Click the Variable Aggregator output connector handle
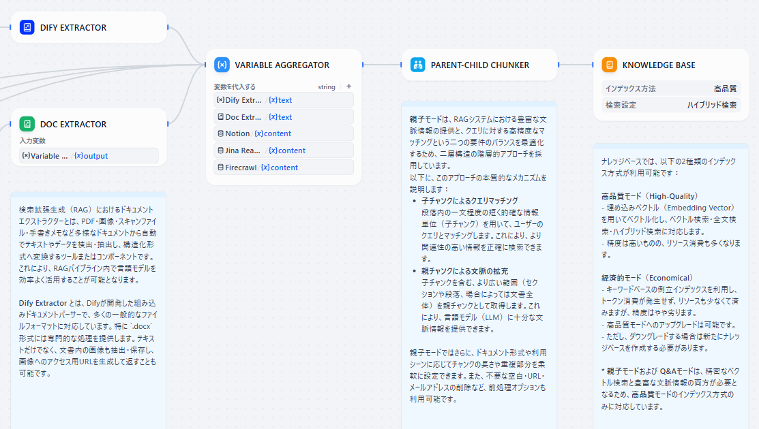The width and height of the screenshot is (759, 429). [362, 65]
